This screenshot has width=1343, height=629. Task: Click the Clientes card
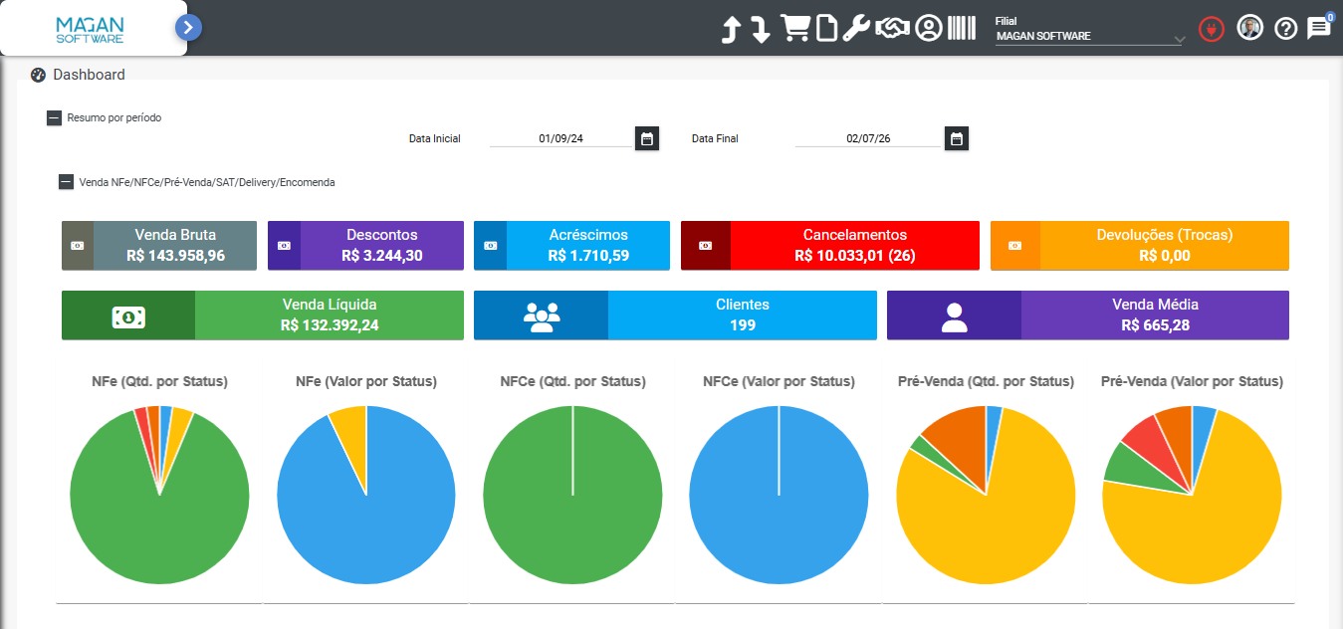coord(675,315)
